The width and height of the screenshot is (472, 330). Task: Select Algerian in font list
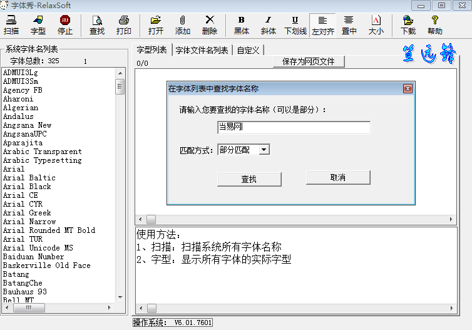21,108
